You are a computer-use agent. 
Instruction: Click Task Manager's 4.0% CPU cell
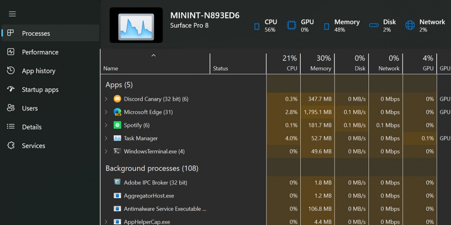tap(283, 138)
